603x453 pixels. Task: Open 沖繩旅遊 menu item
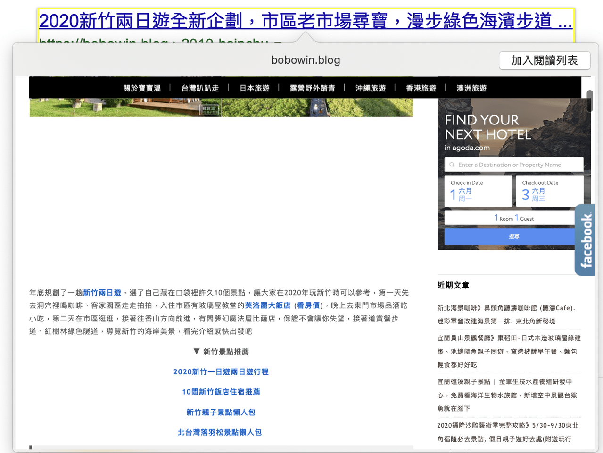click(371, 88)
